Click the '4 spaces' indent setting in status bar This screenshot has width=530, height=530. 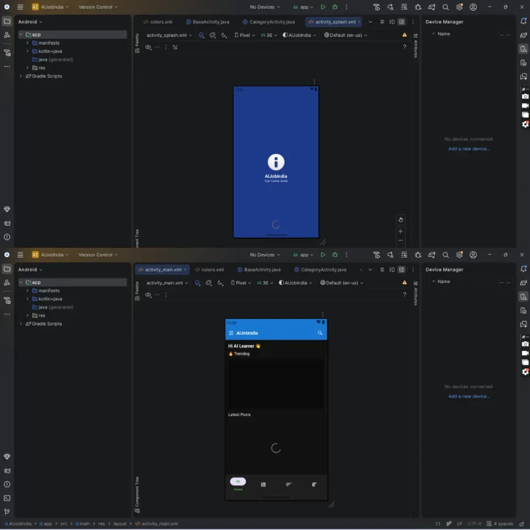(x=500, y=524)
